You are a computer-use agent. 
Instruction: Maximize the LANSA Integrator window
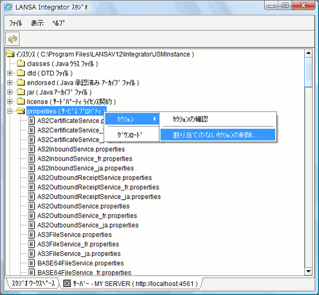[285, 5]
